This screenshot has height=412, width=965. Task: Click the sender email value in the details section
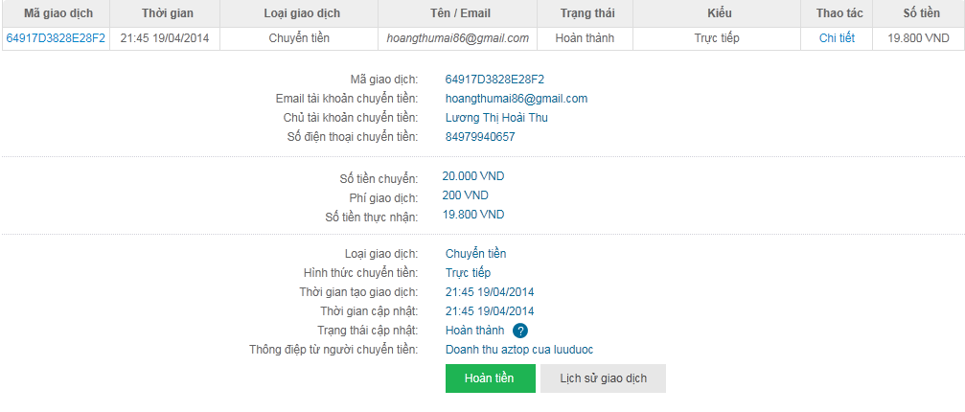(x=516, y=99)
